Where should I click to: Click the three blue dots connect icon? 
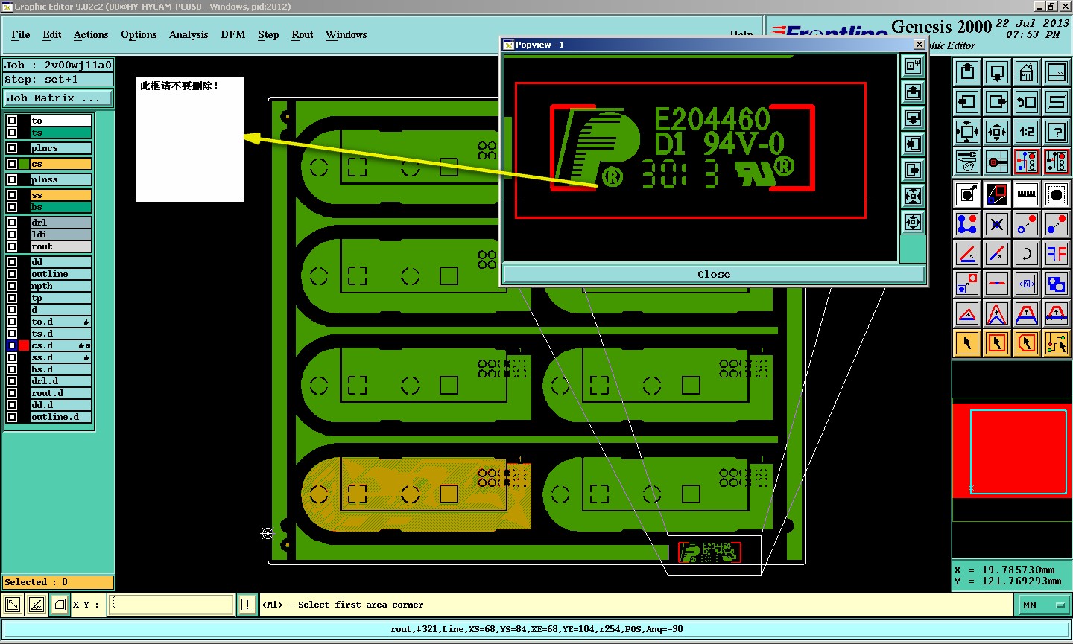(x=967, y=224)
